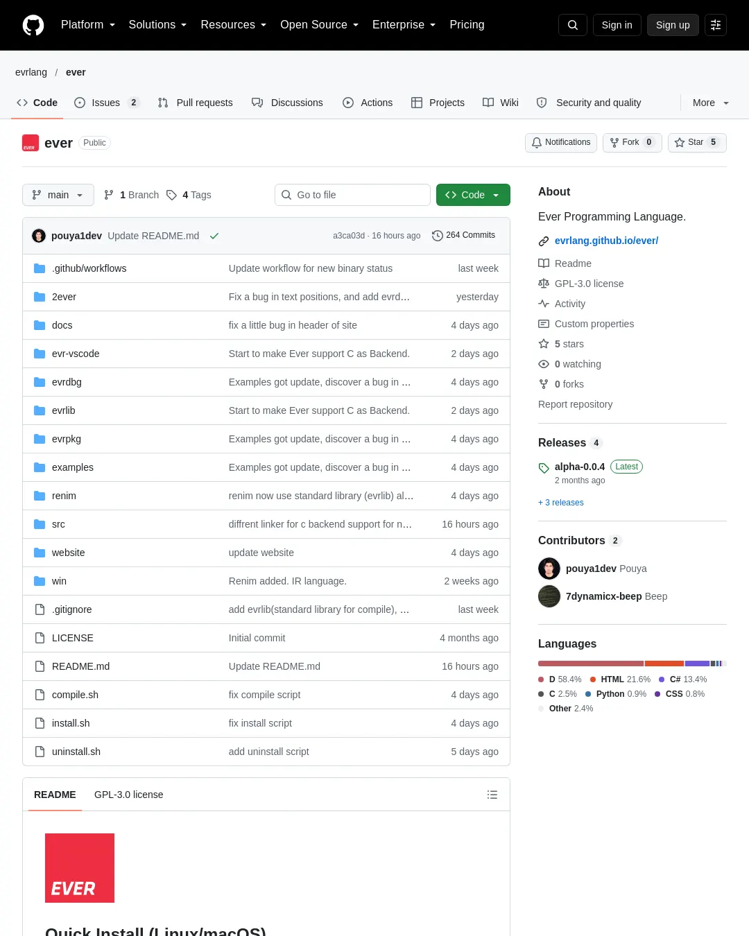Click the tag icon next to alpha-0.0.4

[x=544, y=468]
